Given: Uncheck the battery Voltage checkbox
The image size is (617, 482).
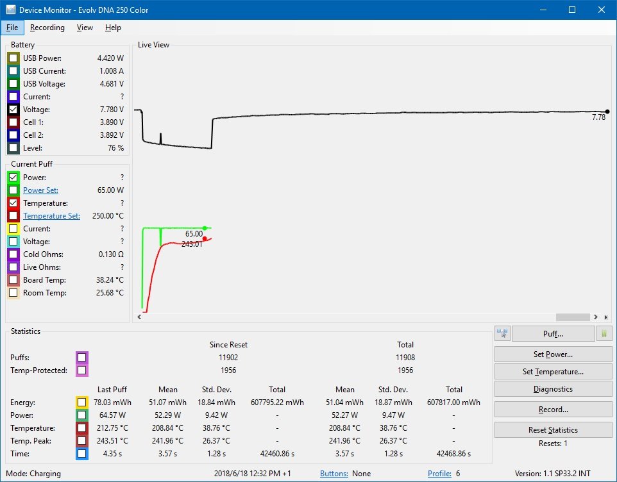Looking at the screenshot, I should (13, 110).
